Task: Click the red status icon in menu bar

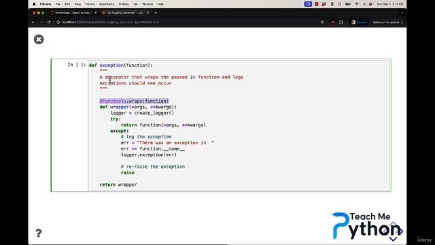Action: pyautogui.click(x=316, y=4)
